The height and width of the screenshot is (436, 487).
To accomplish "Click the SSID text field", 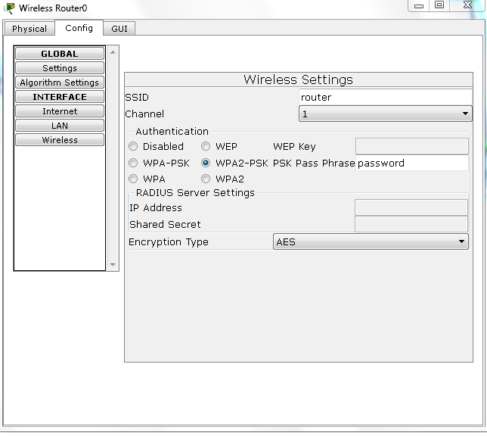I will pyautogui.click(x=384, y=97).
